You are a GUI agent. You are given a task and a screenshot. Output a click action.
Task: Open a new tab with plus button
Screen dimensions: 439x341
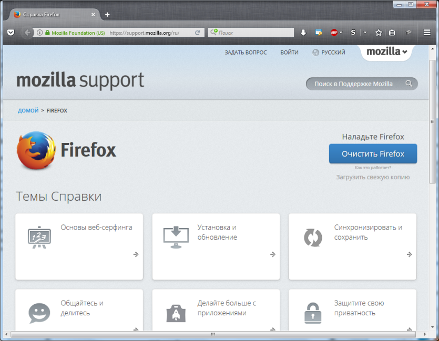tap(107, 15)
